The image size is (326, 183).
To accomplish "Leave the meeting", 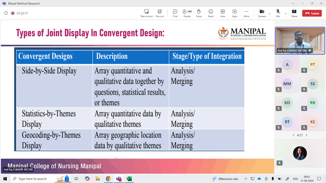I will pos(312,13).
